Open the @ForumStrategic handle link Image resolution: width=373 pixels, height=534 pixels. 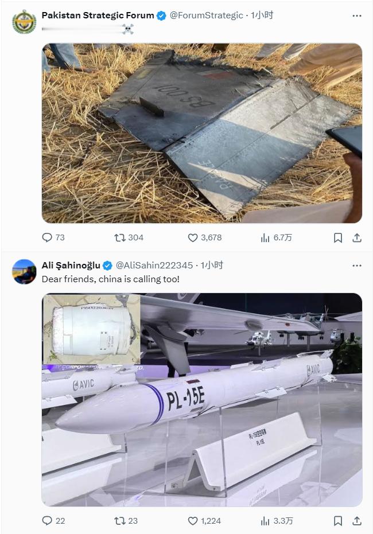coord(206,15)
